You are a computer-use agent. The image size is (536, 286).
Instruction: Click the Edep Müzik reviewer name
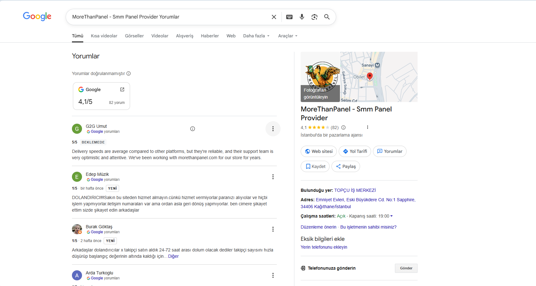point(97,174)
